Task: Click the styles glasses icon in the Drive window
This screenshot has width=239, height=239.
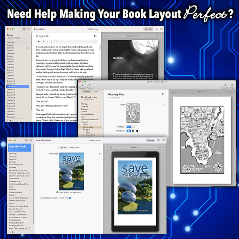Action: (29, 29)
